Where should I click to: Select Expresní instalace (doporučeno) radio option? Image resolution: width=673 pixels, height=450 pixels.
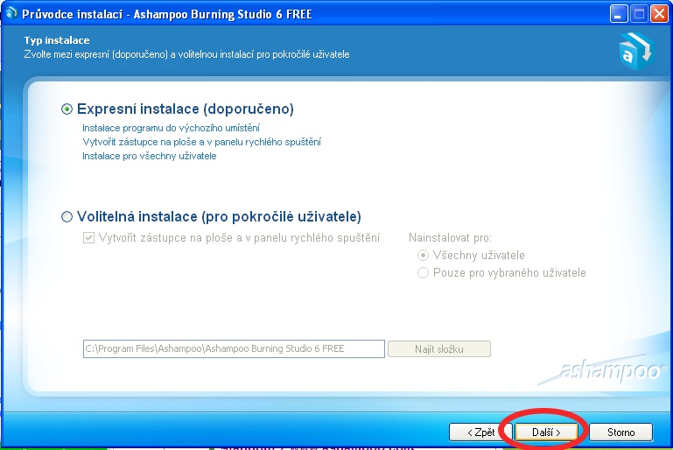click(x=67, y=109)
